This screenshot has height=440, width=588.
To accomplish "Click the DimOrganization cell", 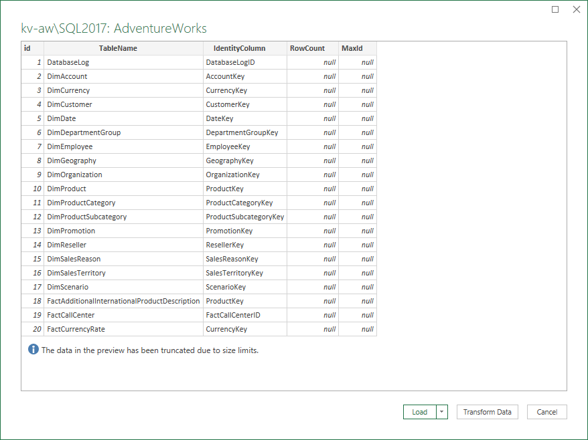I will click(x=123, y=175).
